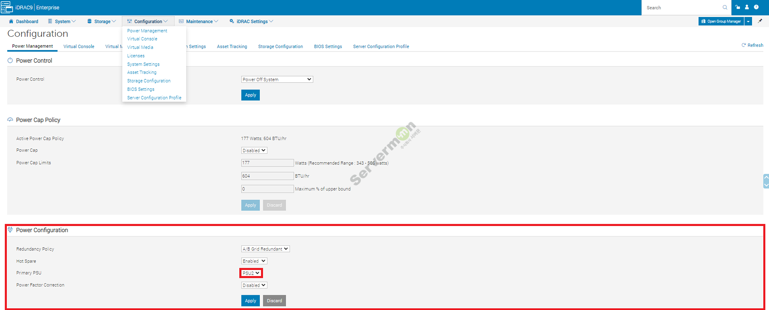
Task: Select Server Configuration Profile in dropdown menu
Action: point(154,98)
